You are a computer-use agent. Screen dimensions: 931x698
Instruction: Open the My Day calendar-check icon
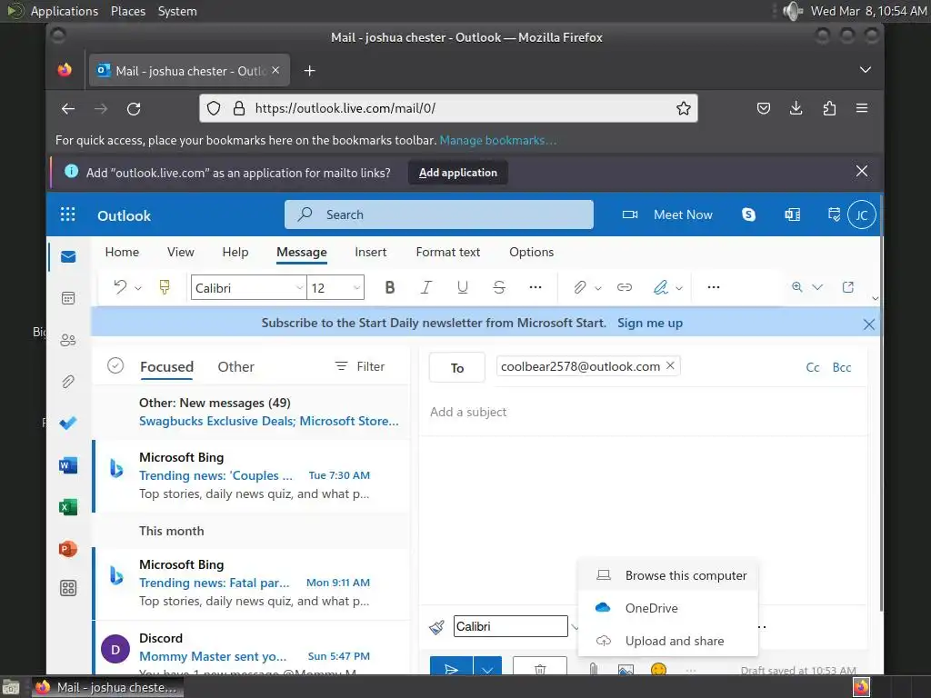(x=835, y=214)
